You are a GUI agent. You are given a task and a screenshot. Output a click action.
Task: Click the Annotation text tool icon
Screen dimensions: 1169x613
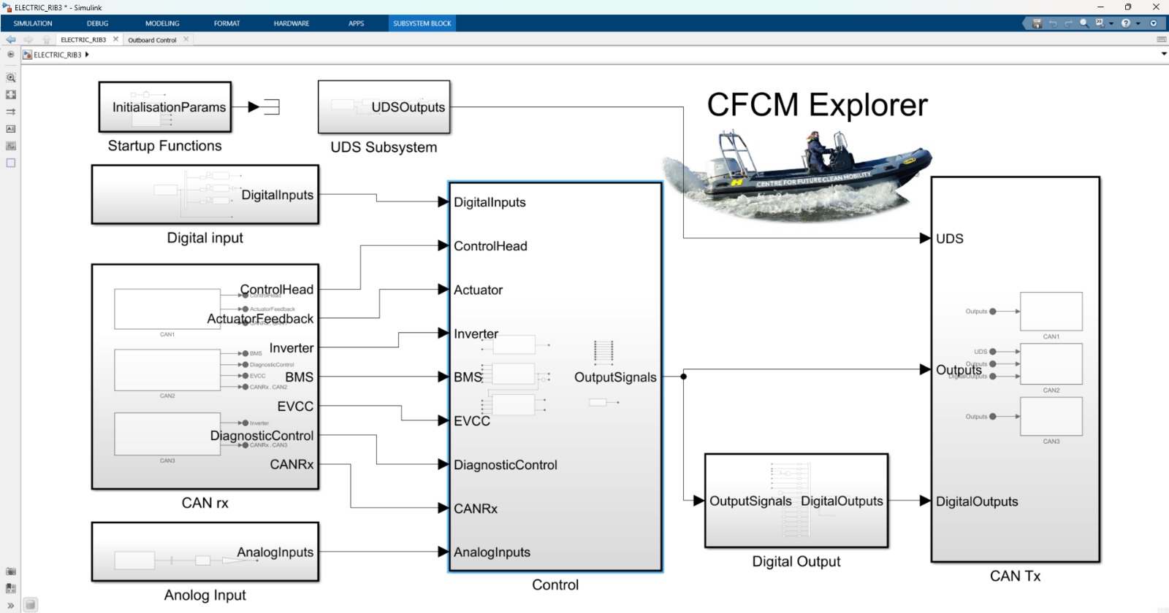pyautogui.click(x=11, y=129)
